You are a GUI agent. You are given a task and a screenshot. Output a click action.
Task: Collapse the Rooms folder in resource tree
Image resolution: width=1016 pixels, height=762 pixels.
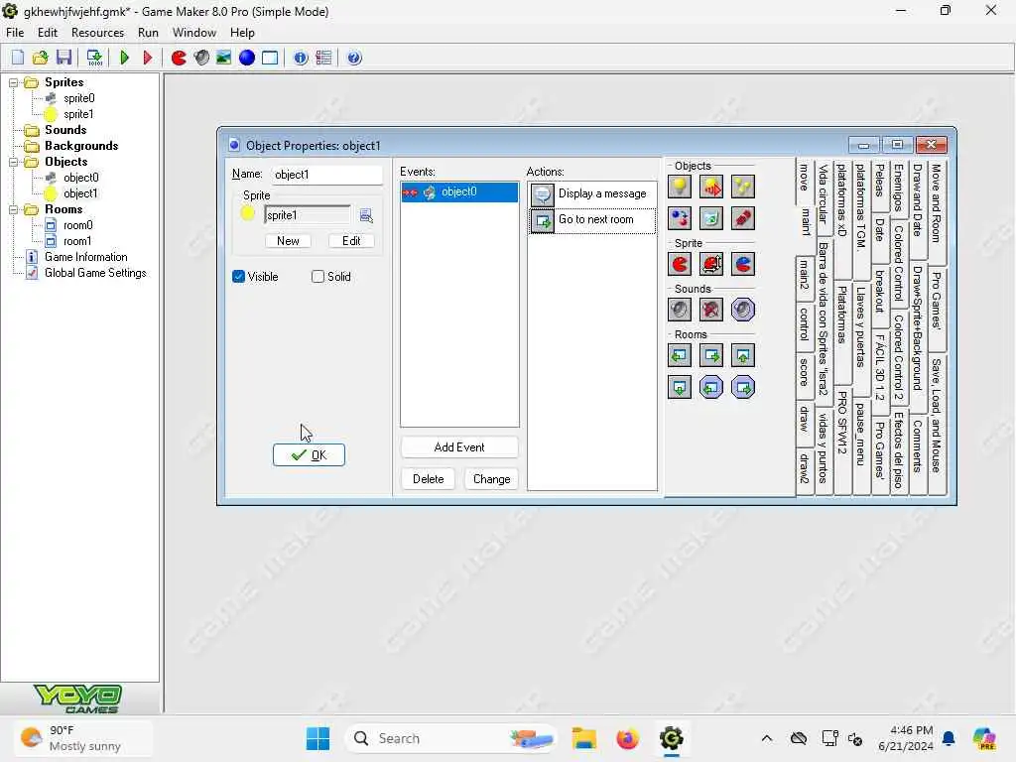(13, 209)
